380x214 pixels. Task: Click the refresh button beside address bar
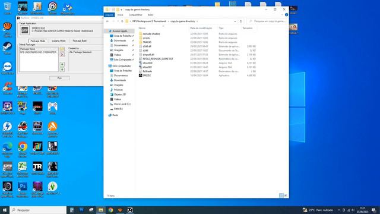[x=241, y=21]
